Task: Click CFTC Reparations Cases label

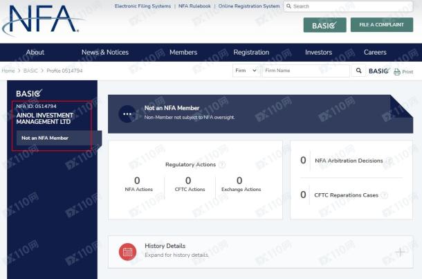Action: (x=347, y=195)
